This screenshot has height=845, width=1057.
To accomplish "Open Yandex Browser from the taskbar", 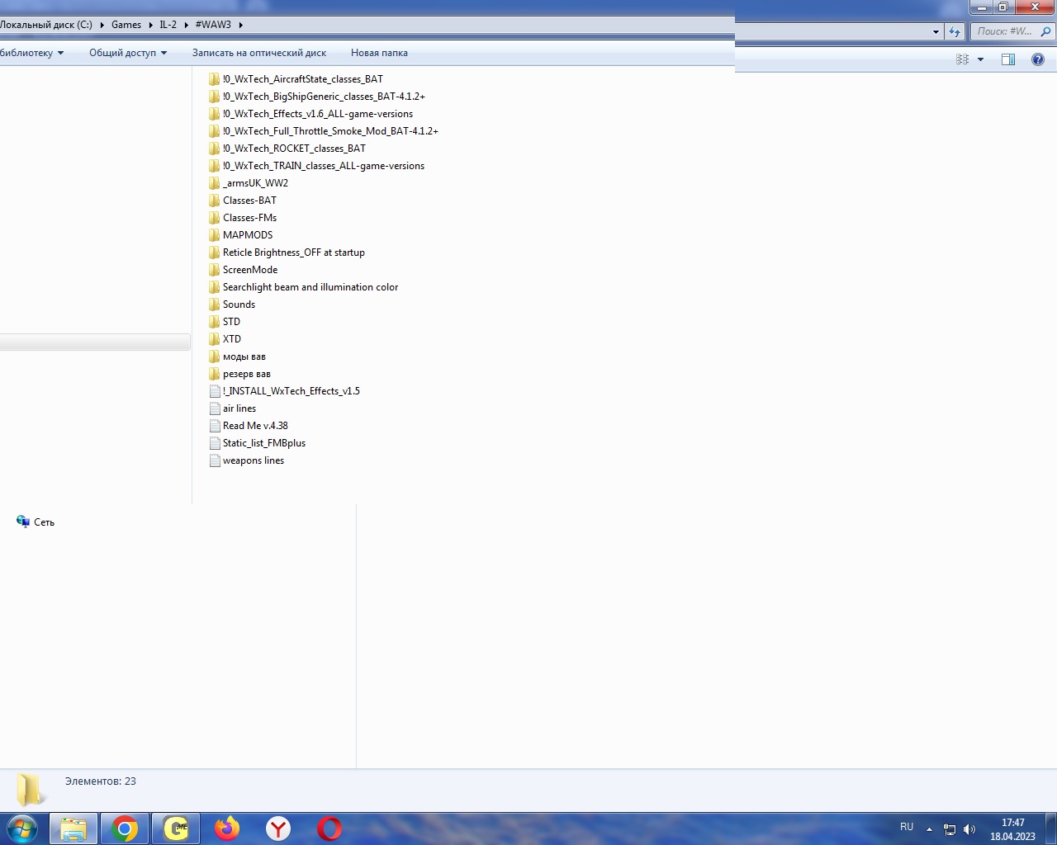I will [x=278, y=828].
